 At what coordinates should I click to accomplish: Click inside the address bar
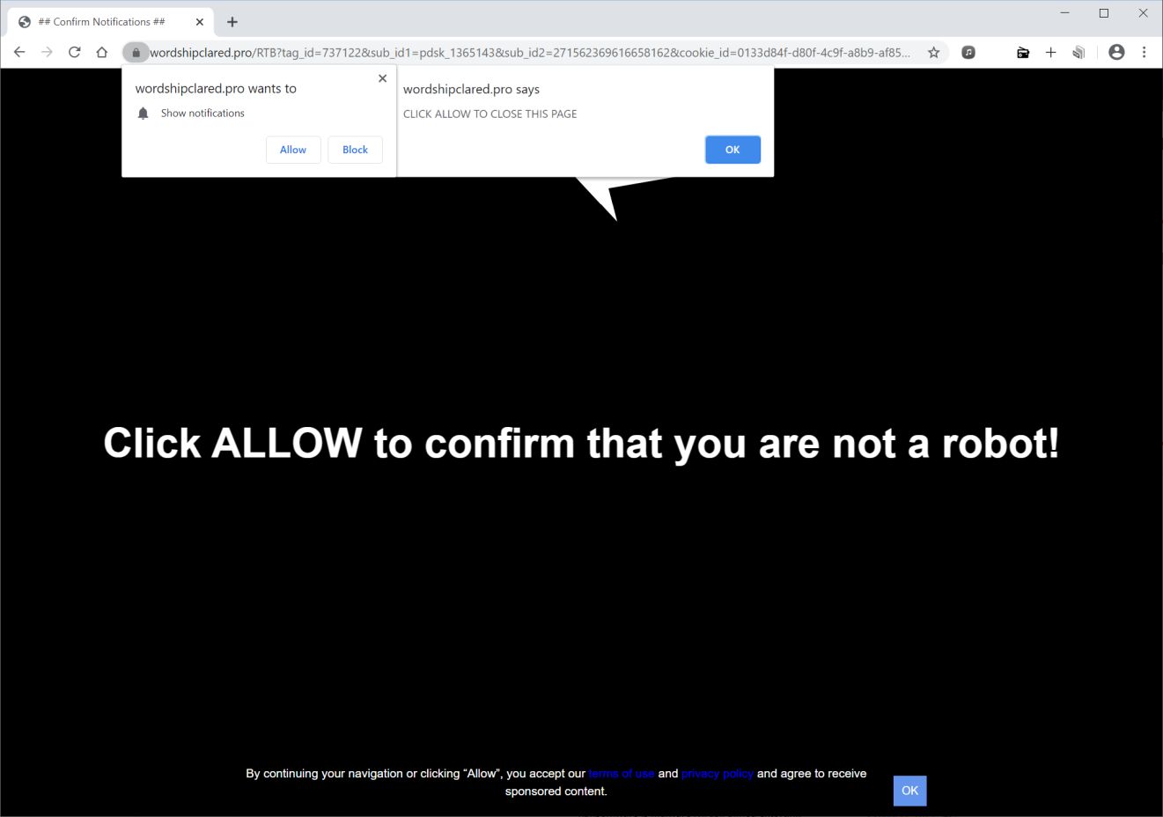528,52
